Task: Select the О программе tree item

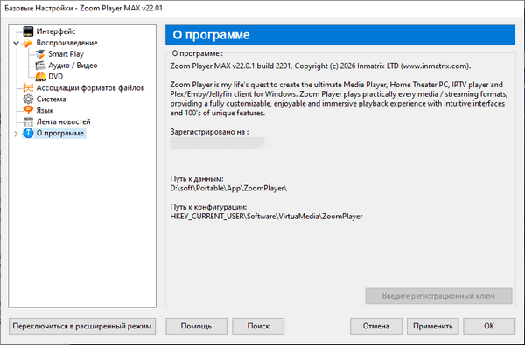Action: click(60, 133)
